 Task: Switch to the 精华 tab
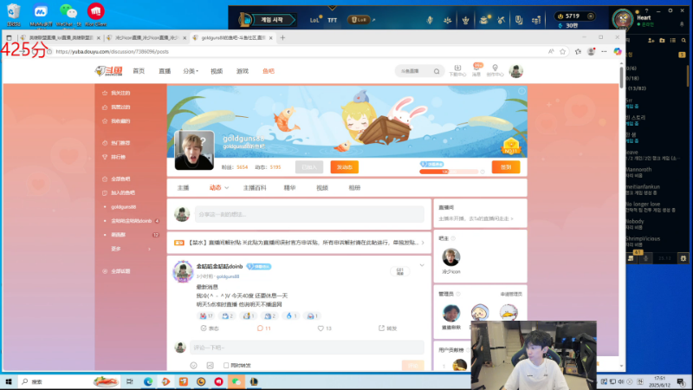(289, 188)
